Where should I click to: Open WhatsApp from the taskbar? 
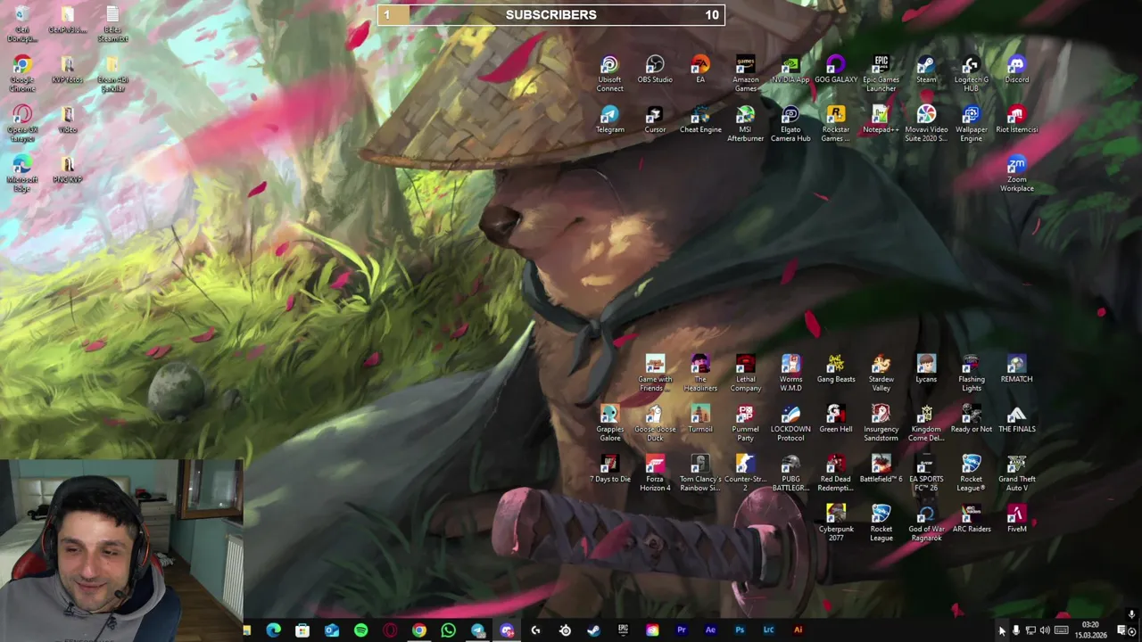448,630
